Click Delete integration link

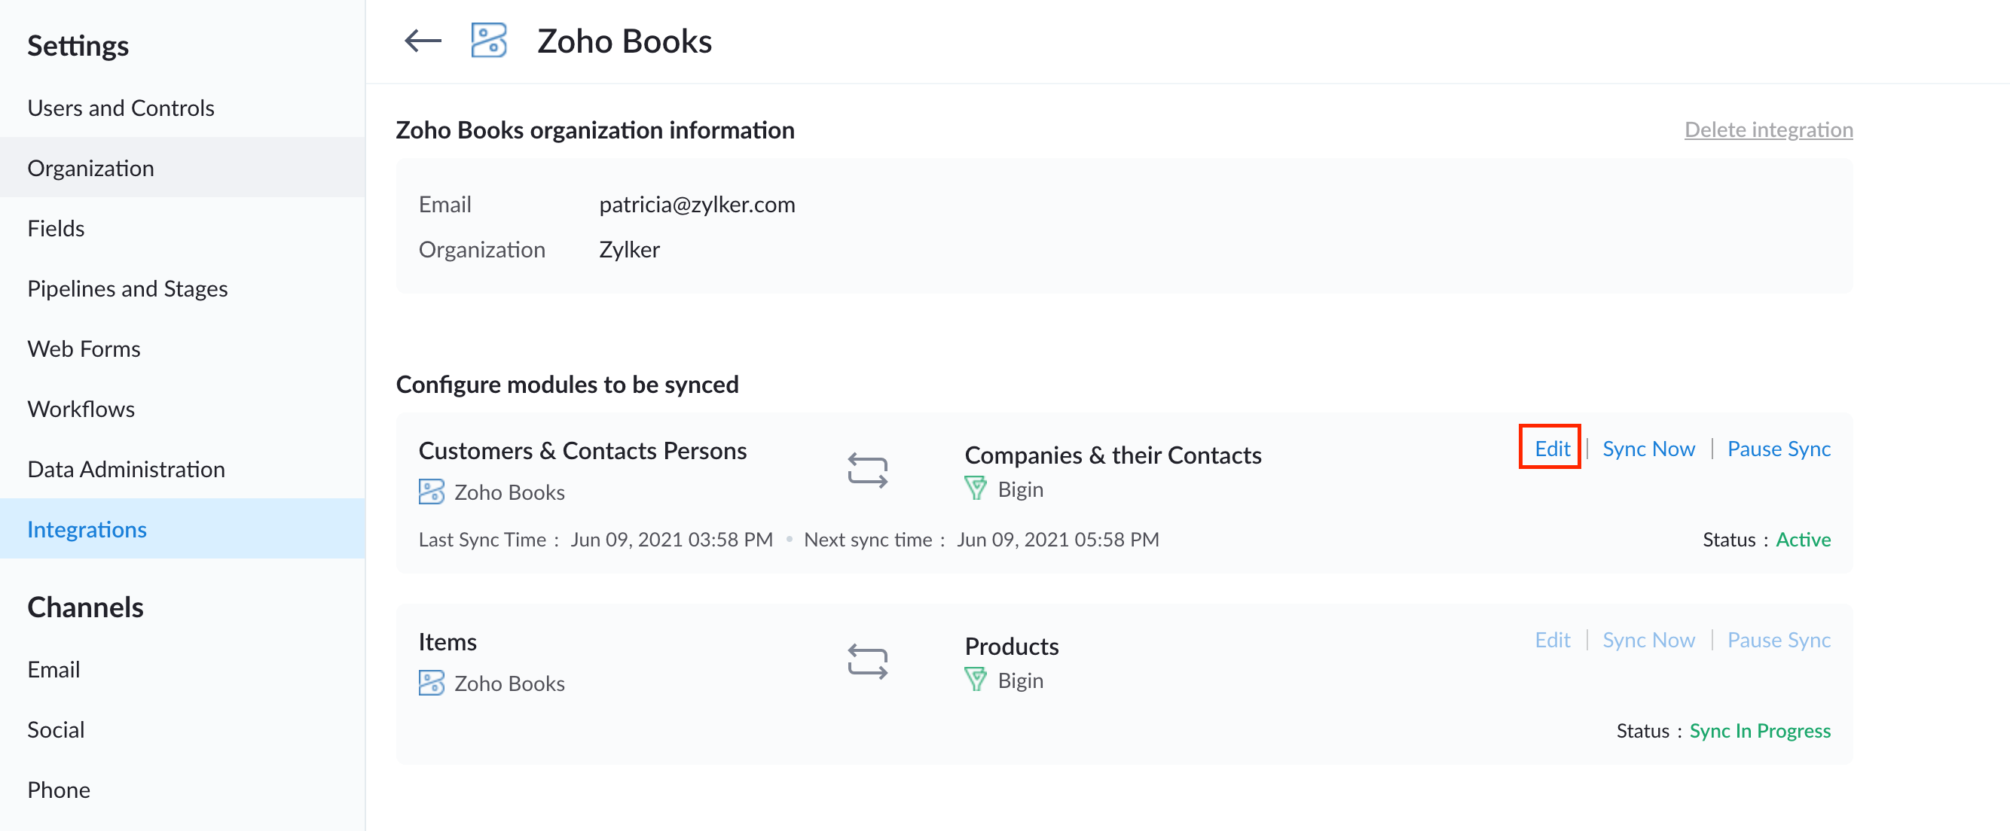pyautogui.click(x=1767, y=129)
